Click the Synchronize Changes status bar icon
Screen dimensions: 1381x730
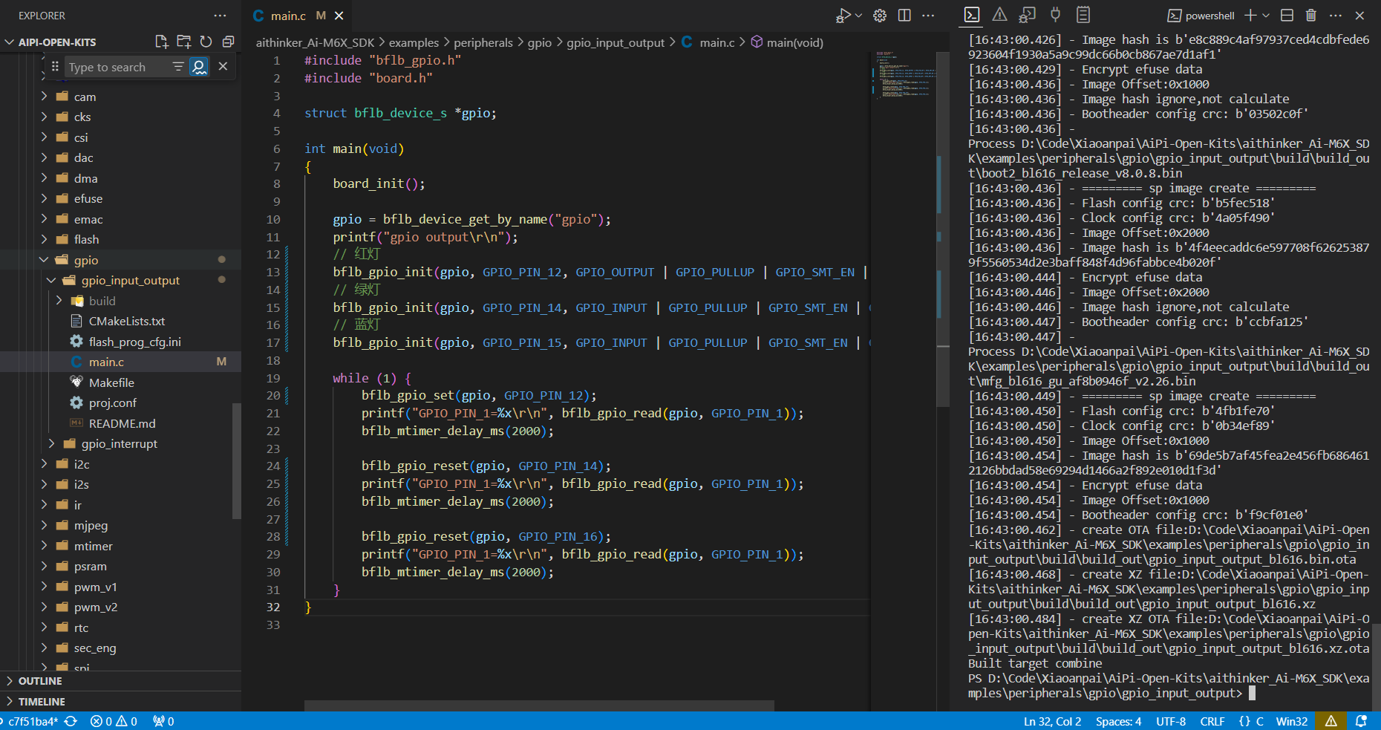tap(71, 721)
